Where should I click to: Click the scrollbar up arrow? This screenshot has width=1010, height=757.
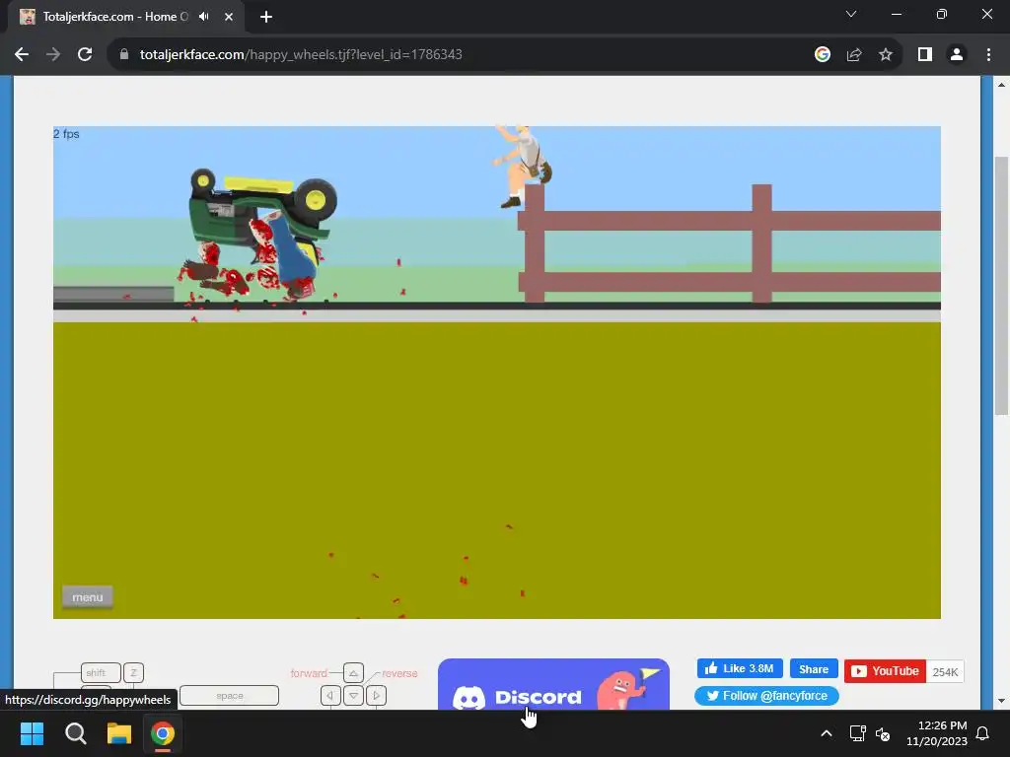coord(1001,85)
